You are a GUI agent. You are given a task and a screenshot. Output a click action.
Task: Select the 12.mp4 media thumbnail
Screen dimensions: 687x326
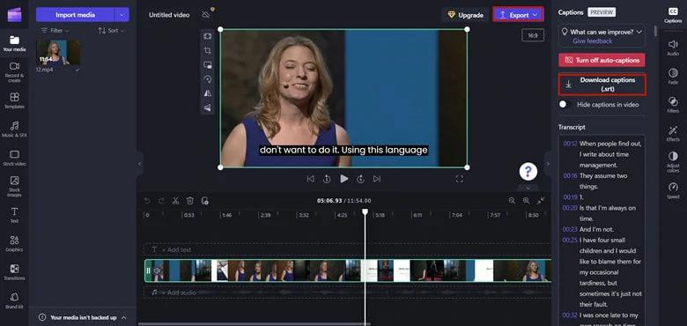(x=58, y=53)
